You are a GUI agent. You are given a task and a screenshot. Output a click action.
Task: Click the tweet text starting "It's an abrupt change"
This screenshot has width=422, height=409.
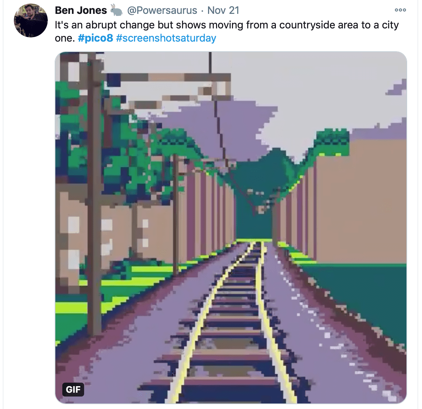click(227, 31)
